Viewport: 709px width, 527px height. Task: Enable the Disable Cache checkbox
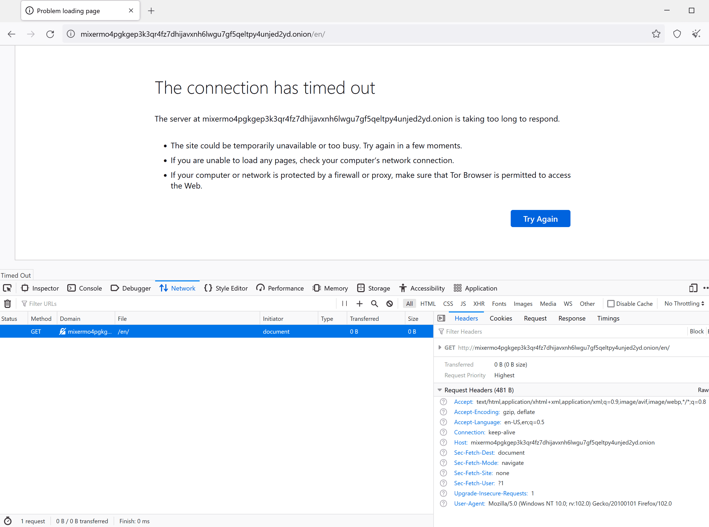[x=610, y=304]
